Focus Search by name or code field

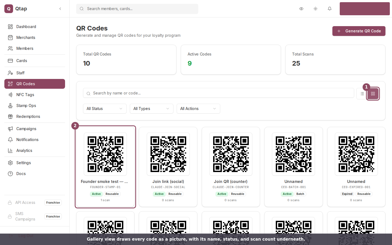tap(218, 93)
